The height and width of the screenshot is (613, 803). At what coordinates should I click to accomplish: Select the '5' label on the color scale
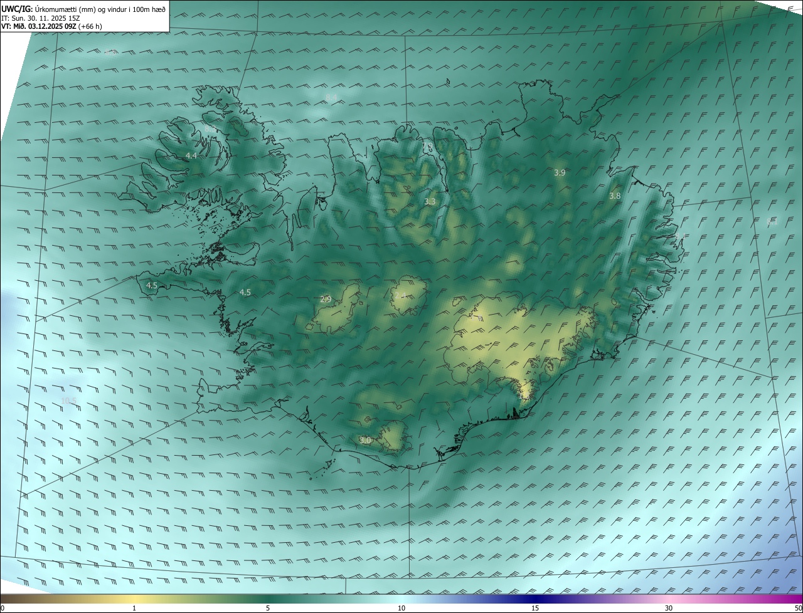[x=268, y=608]
